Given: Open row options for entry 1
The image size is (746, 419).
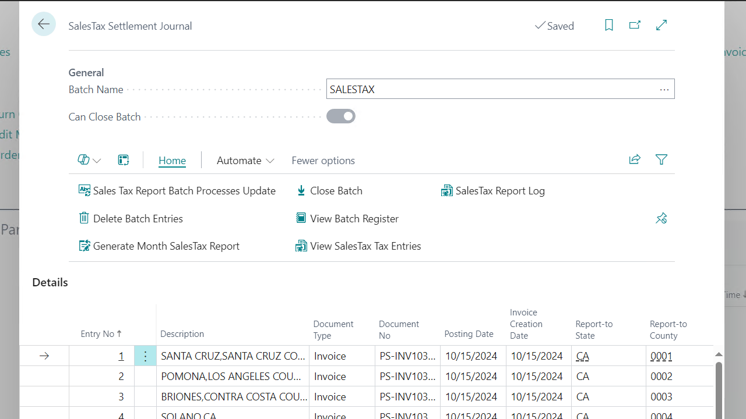Looking at the screenshot, I should point(145,356).
